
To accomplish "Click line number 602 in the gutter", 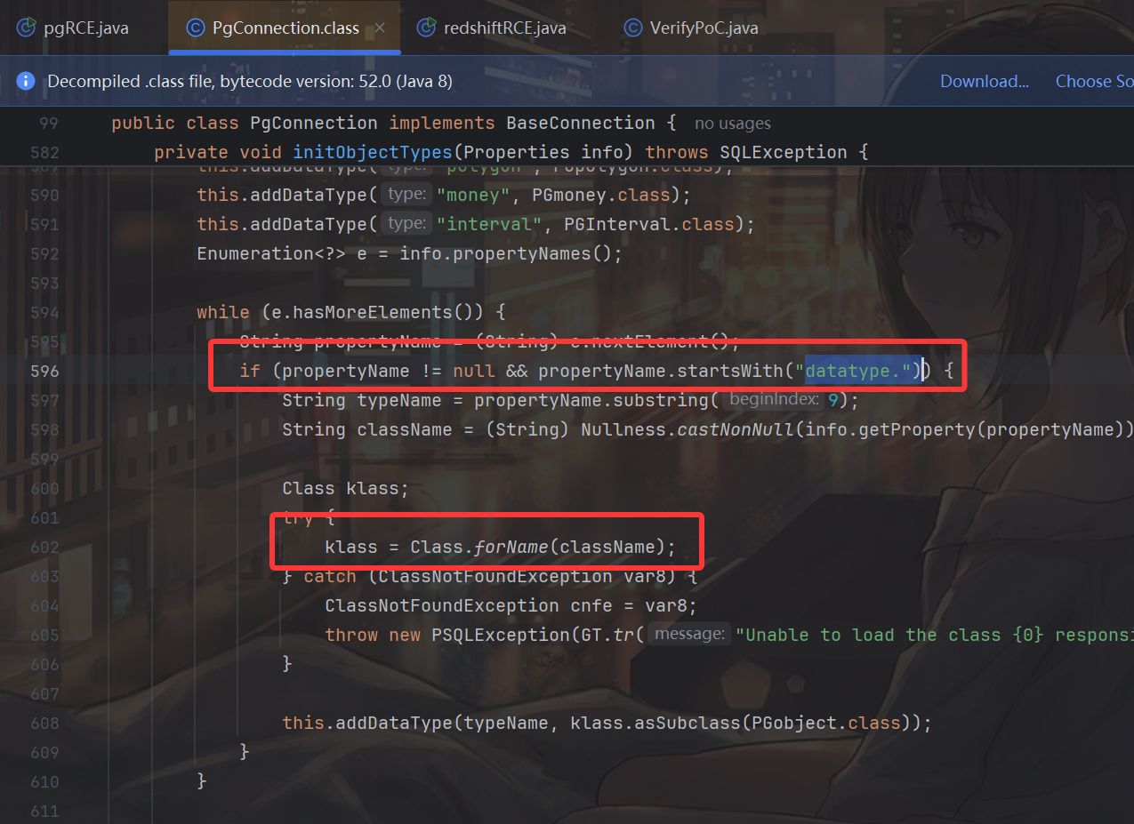I will point(44,547).
